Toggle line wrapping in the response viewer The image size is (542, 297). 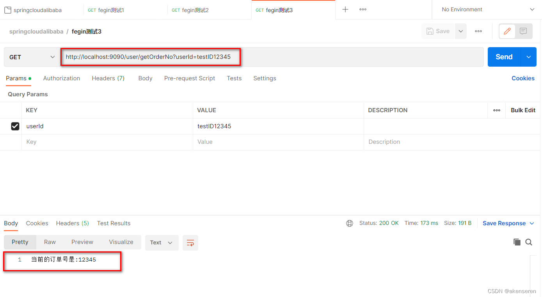pyautogui.click(x=190, y=242)
